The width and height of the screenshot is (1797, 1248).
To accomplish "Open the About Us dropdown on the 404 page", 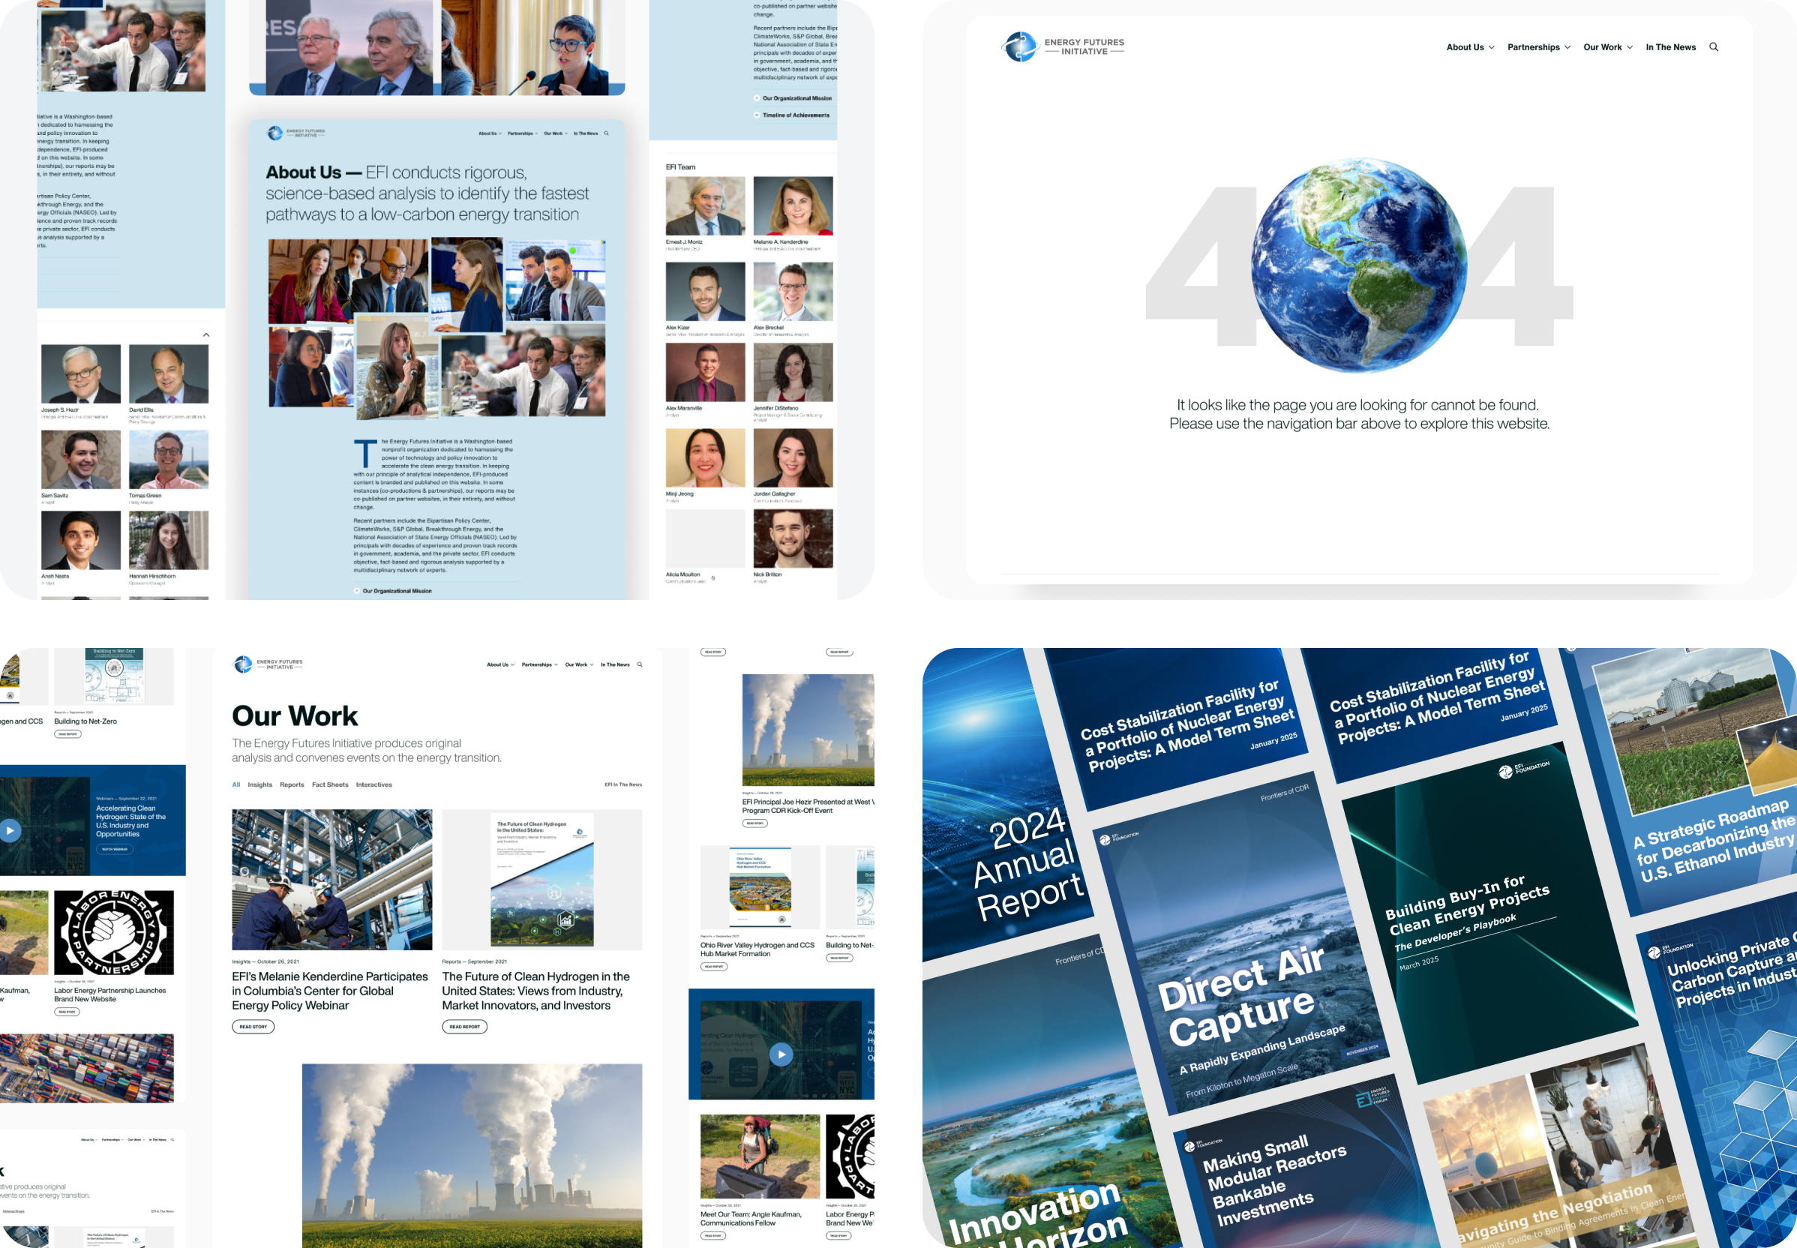I will [1470, 47].
